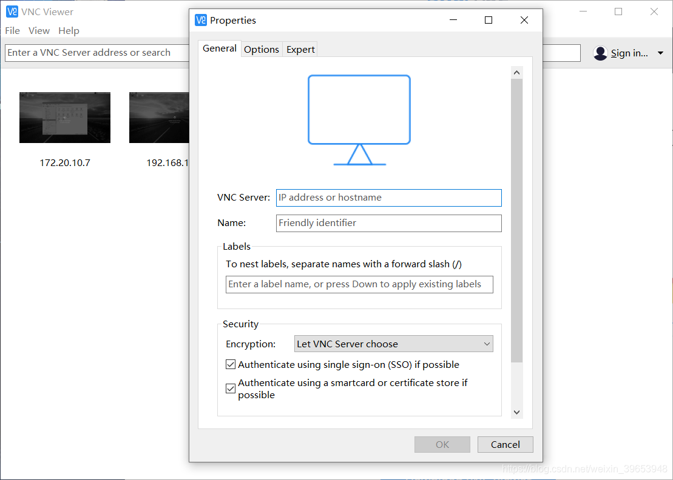This screenshot has width=673, height=480.
Task: Switch to the Options tab
Action: [262, 50]
